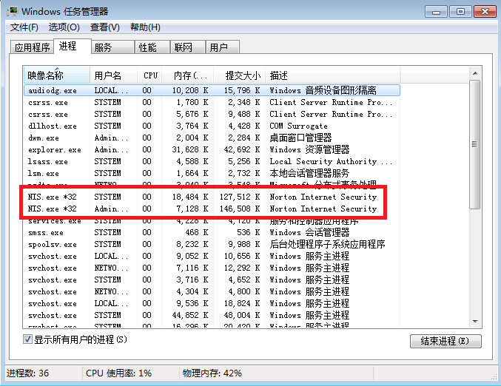The width and height of the screenshot is (501, 386).
Task: Switch to the 联网 tab
Action: coord(183,48)
